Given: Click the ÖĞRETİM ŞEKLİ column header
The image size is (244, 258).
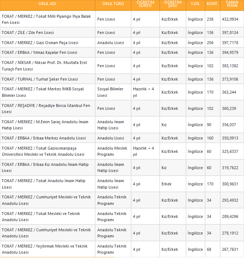Looking at the screenshot, I should tap(173, 4).
